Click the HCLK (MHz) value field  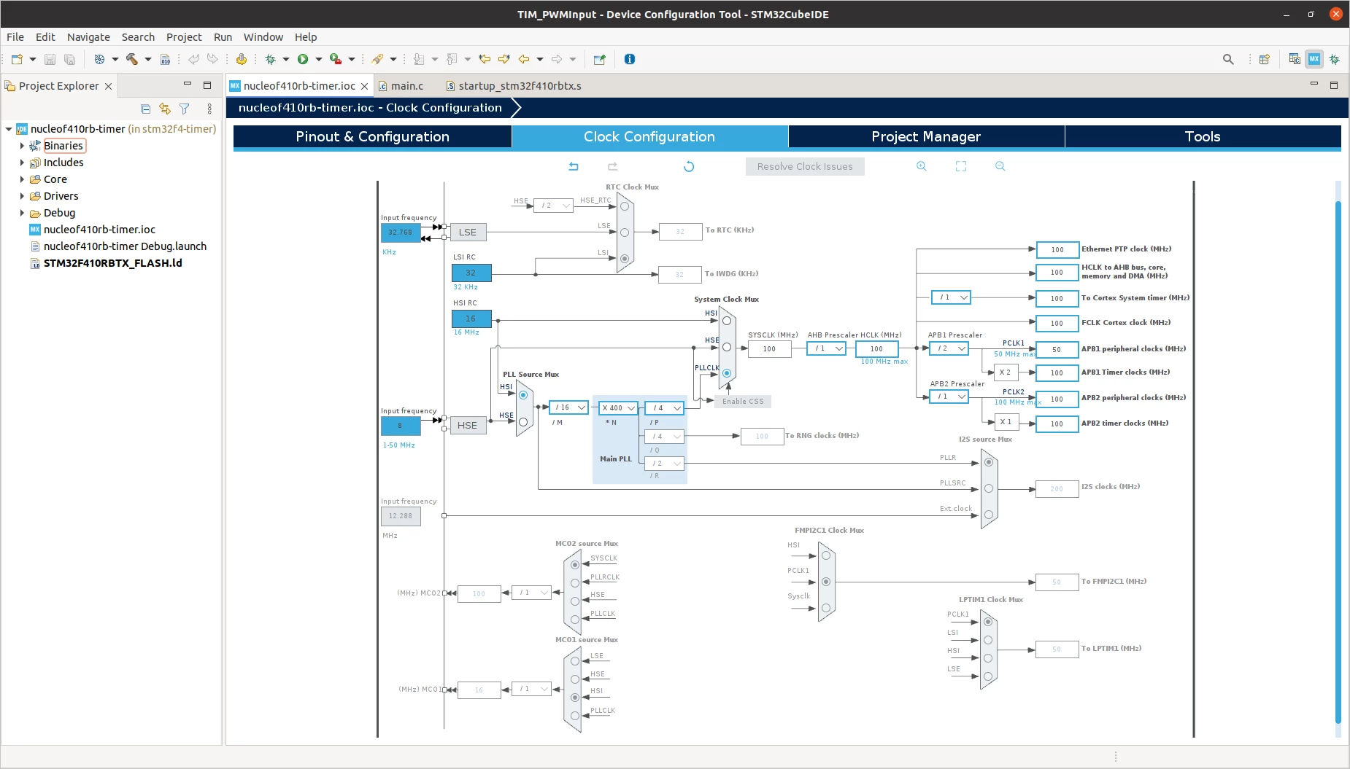click(876, 348)
